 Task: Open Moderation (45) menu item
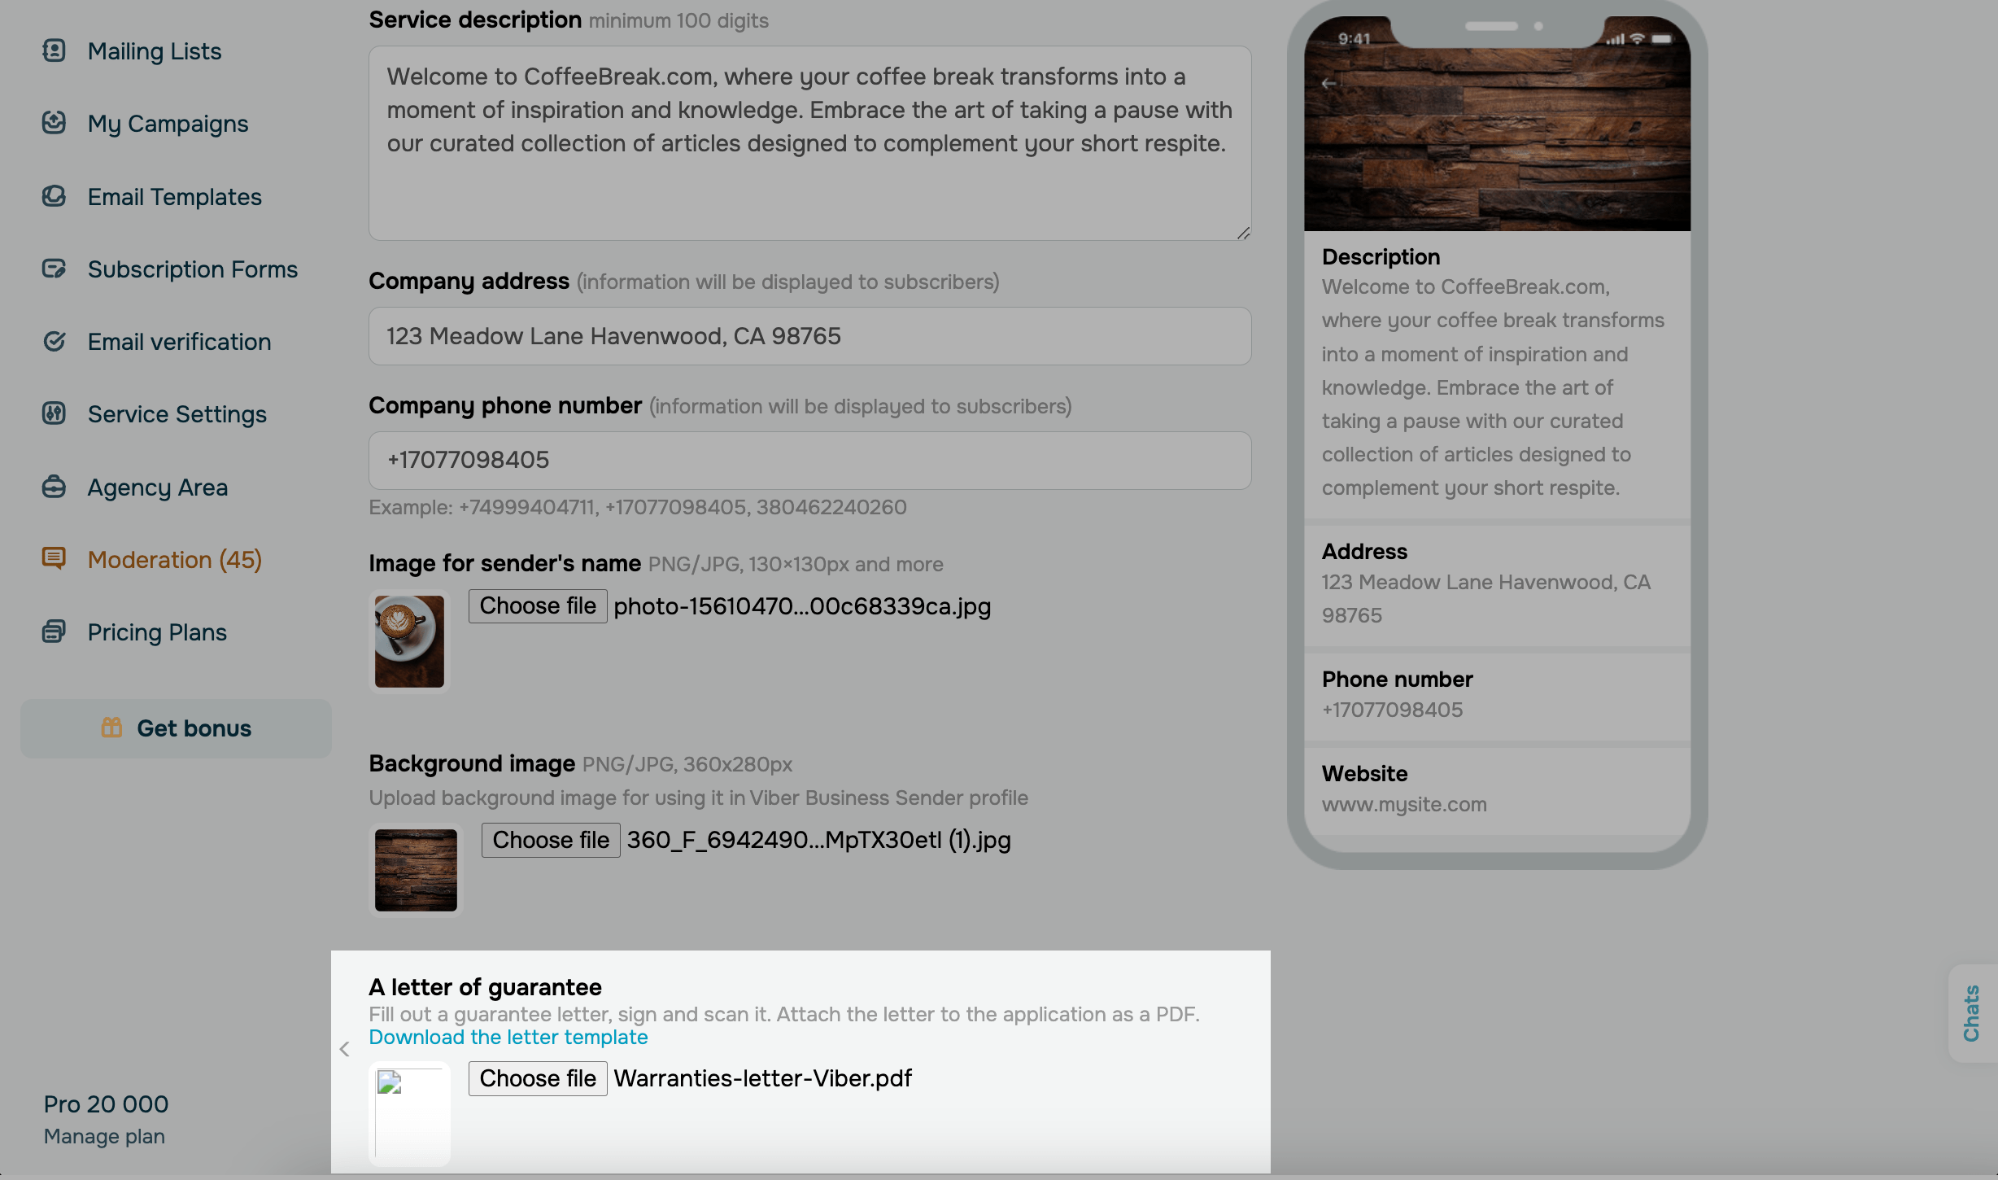174,560
